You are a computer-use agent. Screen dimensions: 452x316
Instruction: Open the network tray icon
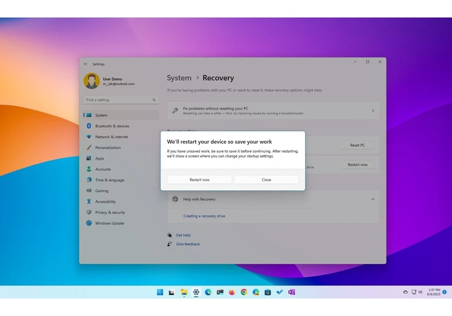coord(414,292)
